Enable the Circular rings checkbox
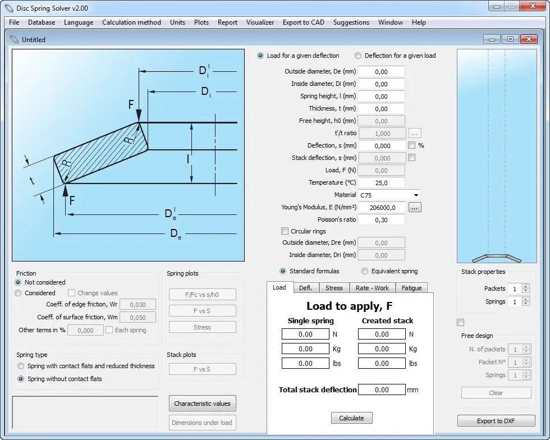 [x=285, y=231]
